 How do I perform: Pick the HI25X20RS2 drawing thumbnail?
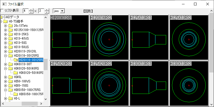point(109,83)
